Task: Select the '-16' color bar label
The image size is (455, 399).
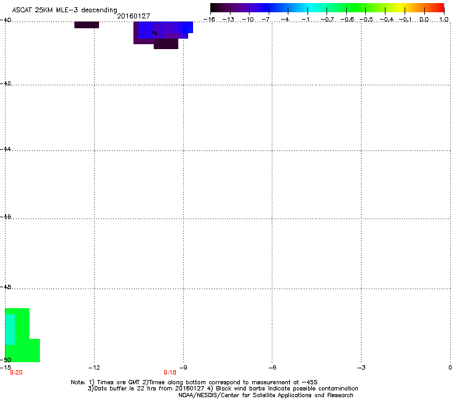Action: [209, 20]
